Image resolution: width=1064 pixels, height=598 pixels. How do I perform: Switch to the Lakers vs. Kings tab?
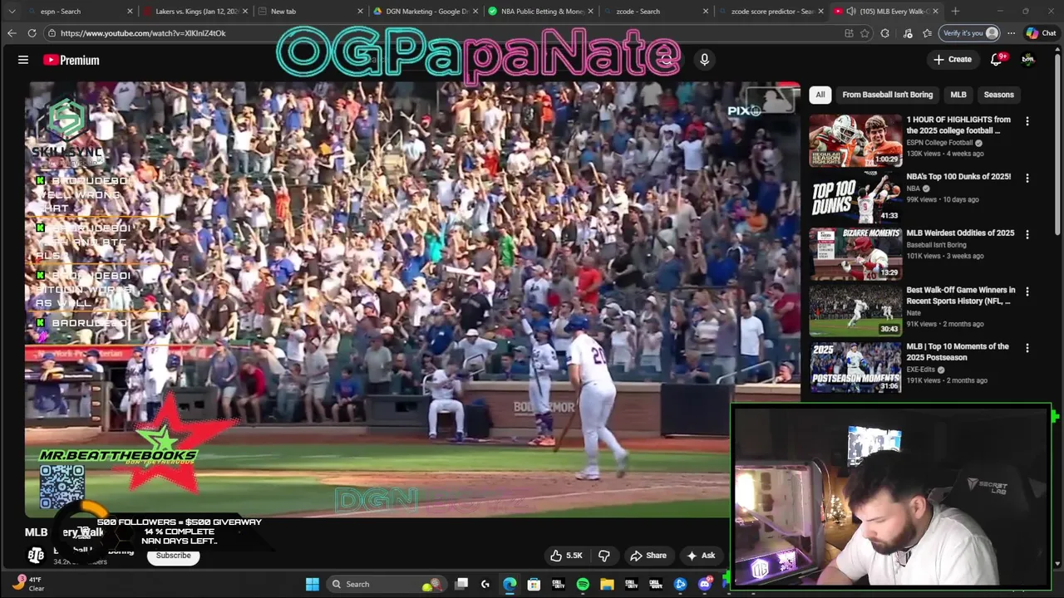(x=195, y=12)
